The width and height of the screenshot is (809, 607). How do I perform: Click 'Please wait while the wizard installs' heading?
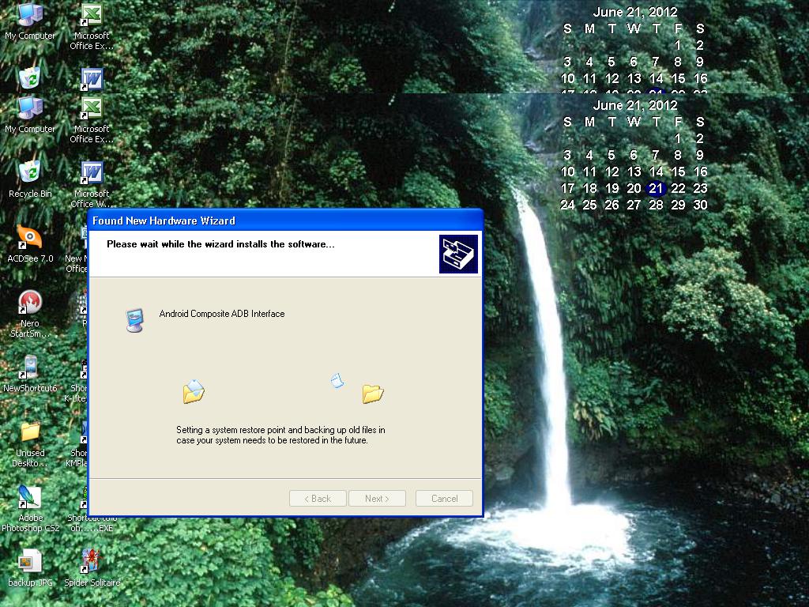[x=220, y=244]
